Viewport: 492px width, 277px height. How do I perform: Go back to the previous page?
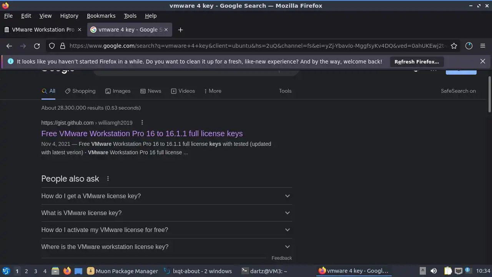click(9, 46)
